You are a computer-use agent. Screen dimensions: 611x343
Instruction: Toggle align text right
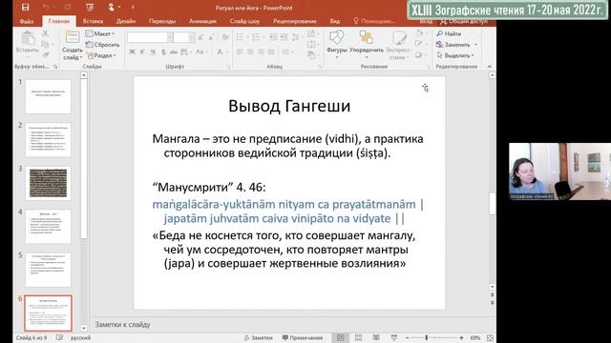pyautogui.click(x=261, y=51)
